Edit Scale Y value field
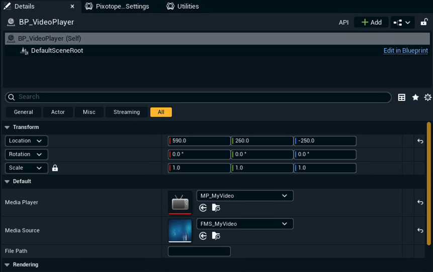 262,168
